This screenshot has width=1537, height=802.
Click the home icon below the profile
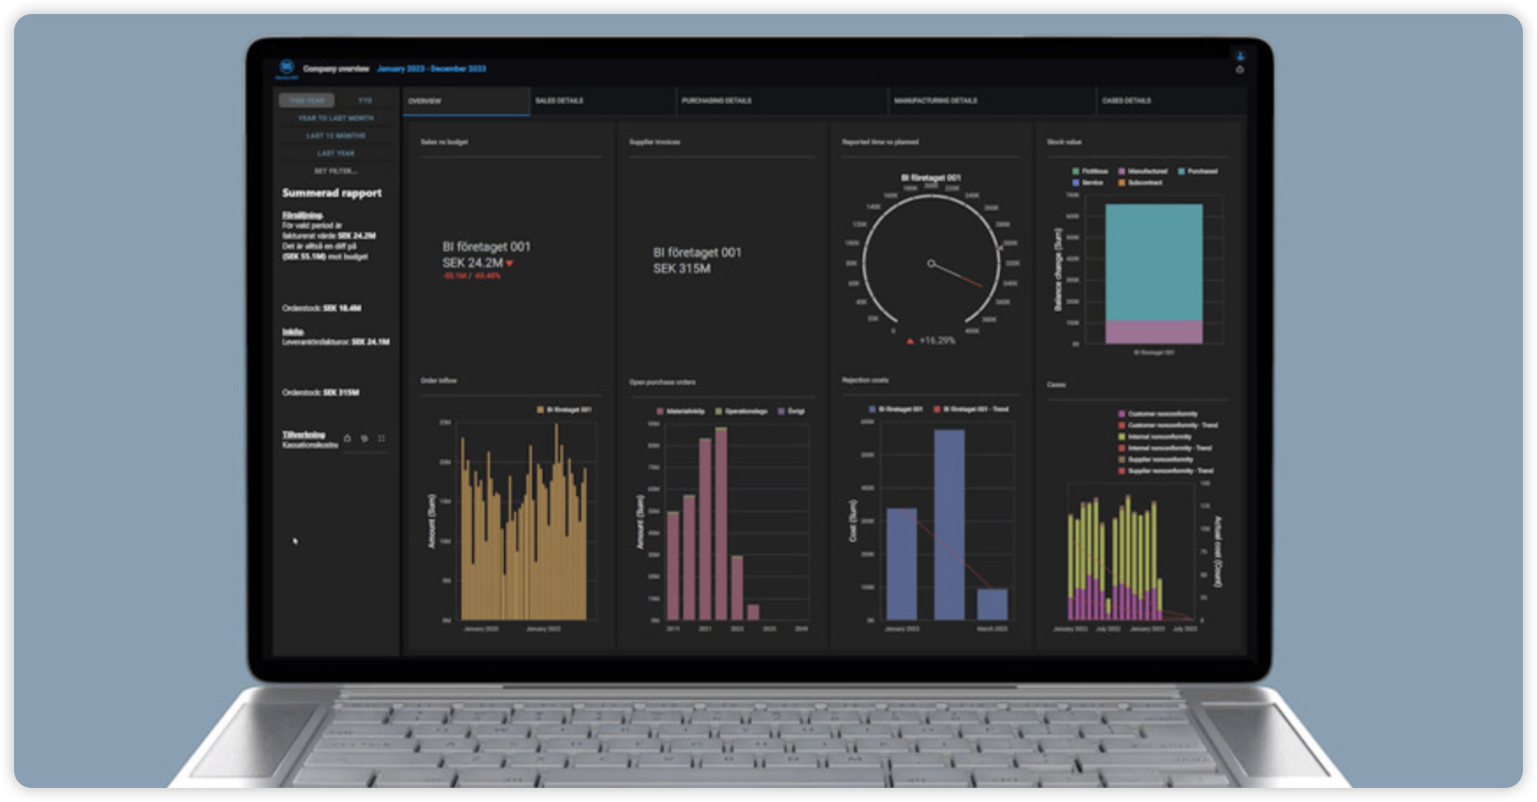tap(1240, 69)
